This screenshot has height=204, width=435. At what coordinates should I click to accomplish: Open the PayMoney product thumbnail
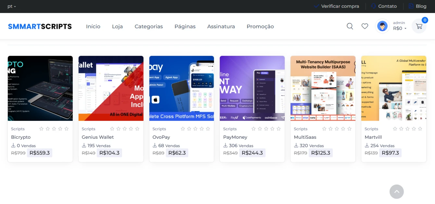252,88
